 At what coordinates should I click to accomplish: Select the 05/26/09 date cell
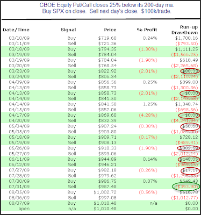click(19, 148)
